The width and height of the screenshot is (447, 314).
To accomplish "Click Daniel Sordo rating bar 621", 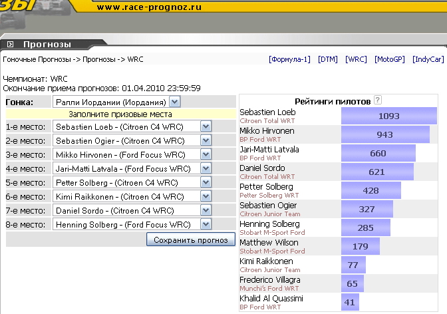I will coord(377,172).
